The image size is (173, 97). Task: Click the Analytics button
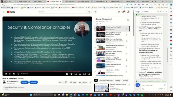(25, 82)
